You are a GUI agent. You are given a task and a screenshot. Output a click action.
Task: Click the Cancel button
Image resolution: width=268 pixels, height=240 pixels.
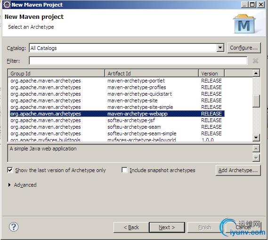[243, 227]
